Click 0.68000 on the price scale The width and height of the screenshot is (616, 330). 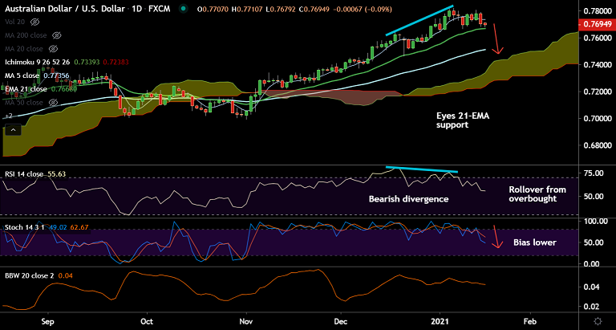pos(598,146)
